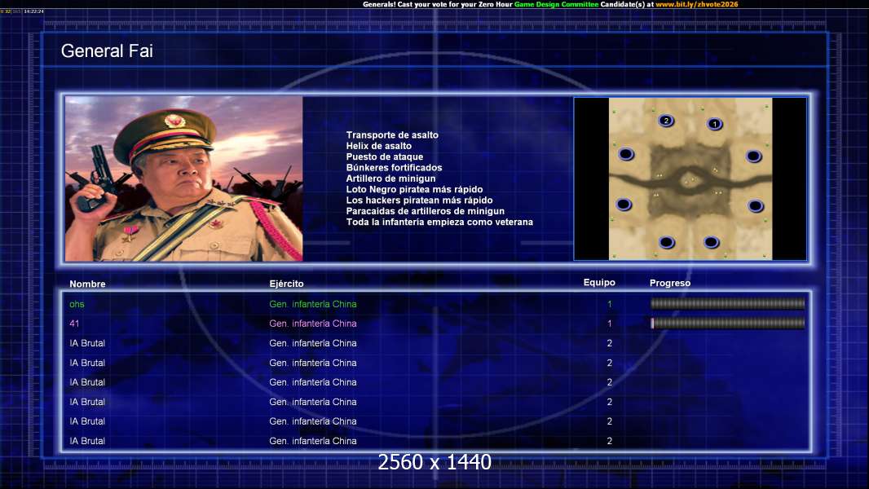
Task: Click 'Paracaídas de artilleros de minigun' line
Action: click(x=426, y=211)
